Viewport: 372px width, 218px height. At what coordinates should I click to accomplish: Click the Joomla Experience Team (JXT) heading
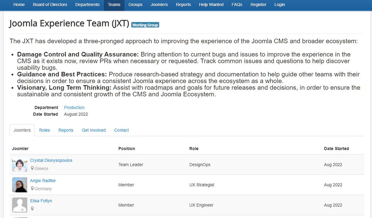pos(69,23)
